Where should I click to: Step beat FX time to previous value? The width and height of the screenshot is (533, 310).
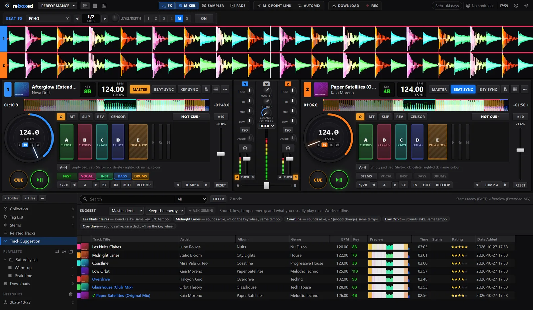77,18
